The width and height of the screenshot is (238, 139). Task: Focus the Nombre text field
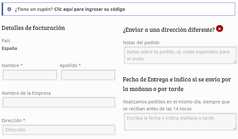(30, 75)
